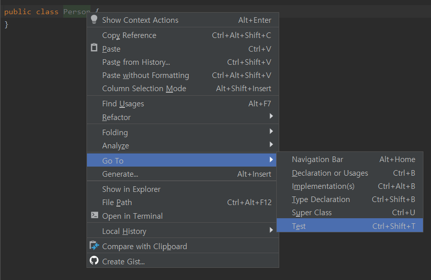
Task: Click the GitHub icon beside Create Gist
Action: click(x=94, y=260)
